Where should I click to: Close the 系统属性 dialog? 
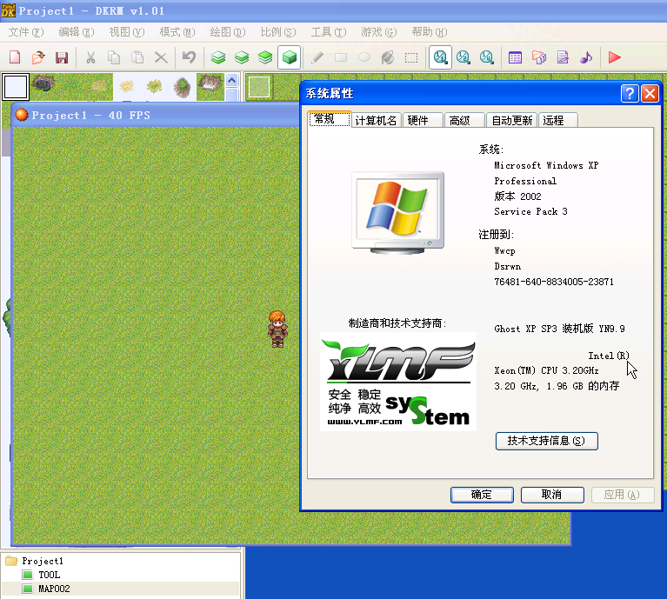650,93
